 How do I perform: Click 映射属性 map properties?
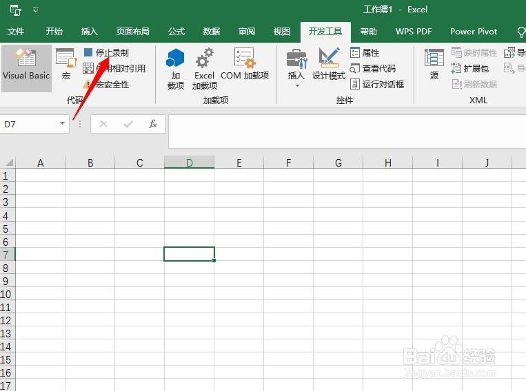pos(474,52)
